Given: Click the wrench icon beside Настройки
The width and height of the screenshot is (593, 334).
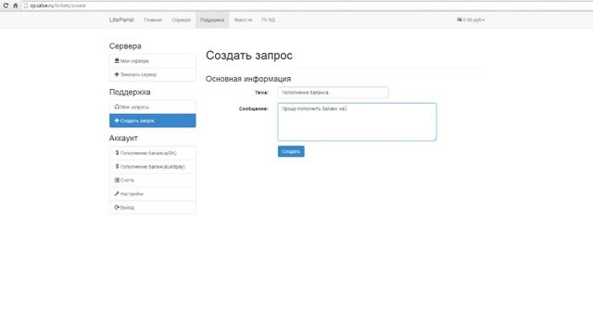Looking at the screenshot, I should pos(117,194).
